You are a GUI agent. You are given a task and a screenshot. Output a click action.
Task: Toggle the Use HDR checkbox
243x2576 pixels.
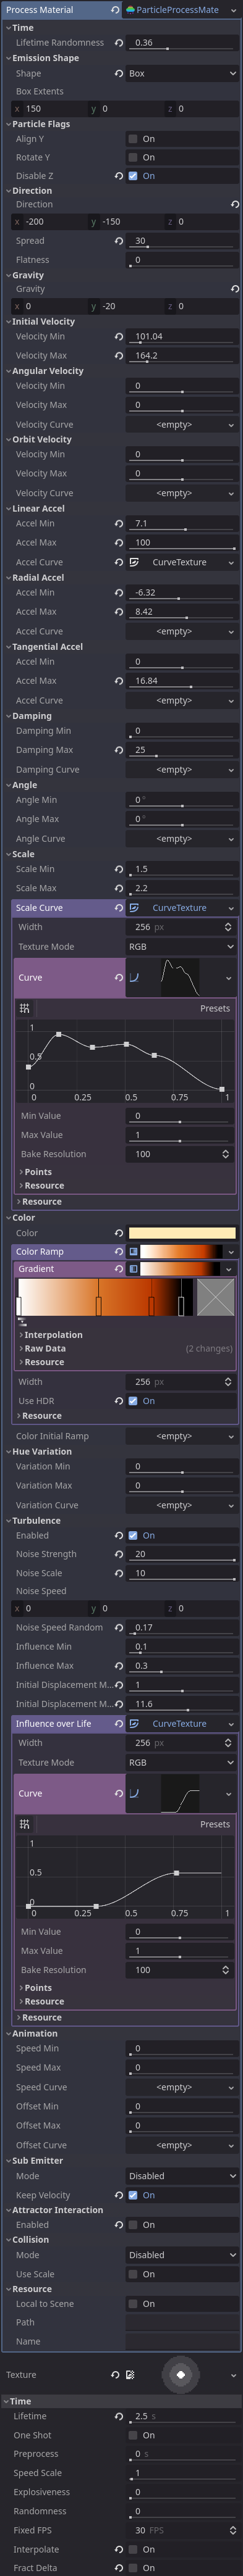(133, 1401)
